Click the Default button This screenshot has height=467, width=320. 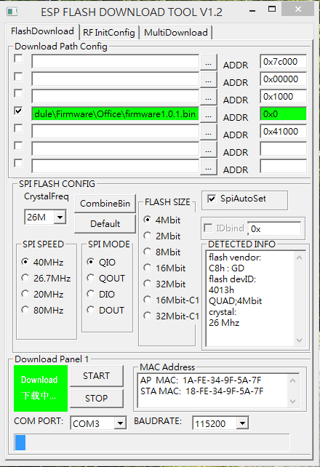coord(105,223)
